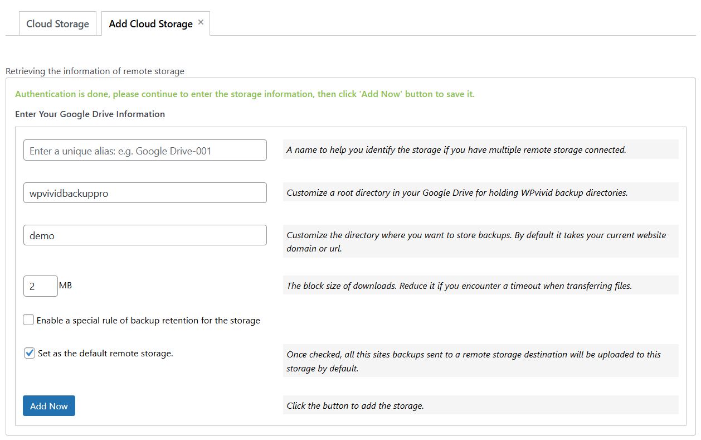
Task: Click the green Authentication is done message
Action: click(x=245, y=94)
